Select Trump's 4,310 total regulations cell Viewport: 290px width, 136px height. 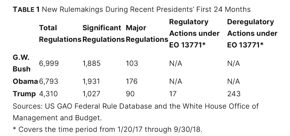pyautogui.click(x=48, y=94)
